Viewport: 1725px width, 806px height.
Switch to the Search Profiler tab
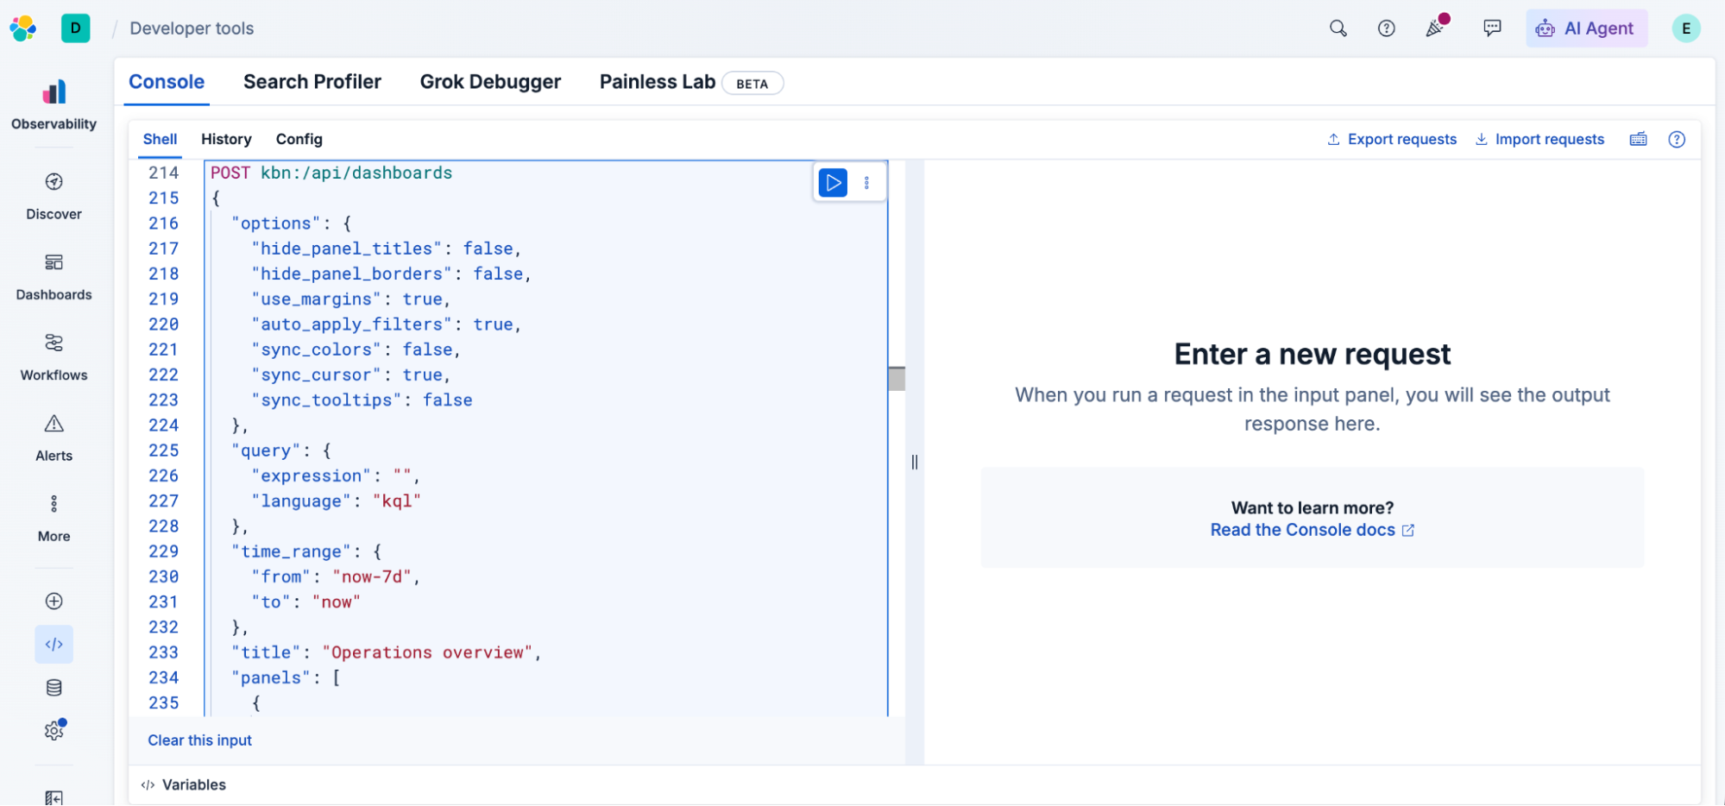coord(312,82)
